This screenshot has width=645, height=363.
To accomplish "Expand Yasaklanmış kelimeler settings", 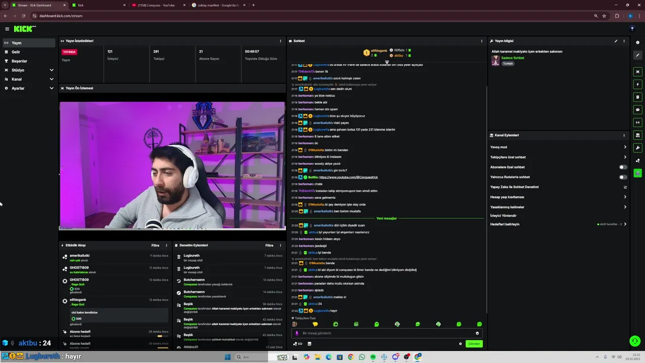I will [558, 207].
